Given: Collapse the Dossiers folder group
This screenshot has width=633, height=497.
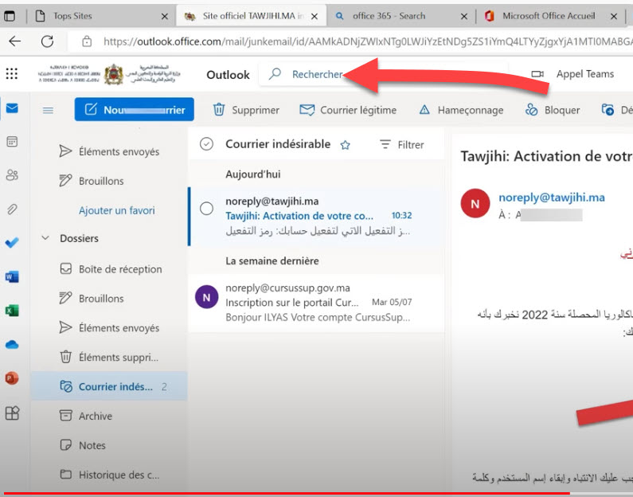Looking at the screenshot, I should click(x=45, y=238).
